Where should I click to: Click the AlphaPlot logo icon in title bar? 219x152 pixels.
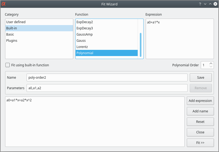click(x=4, y=4)
